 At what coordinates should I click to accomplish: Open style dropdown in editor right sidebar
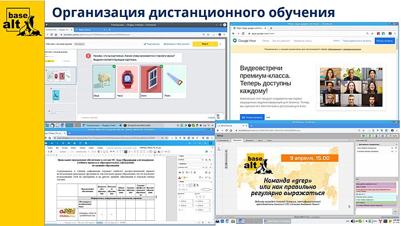191,160
